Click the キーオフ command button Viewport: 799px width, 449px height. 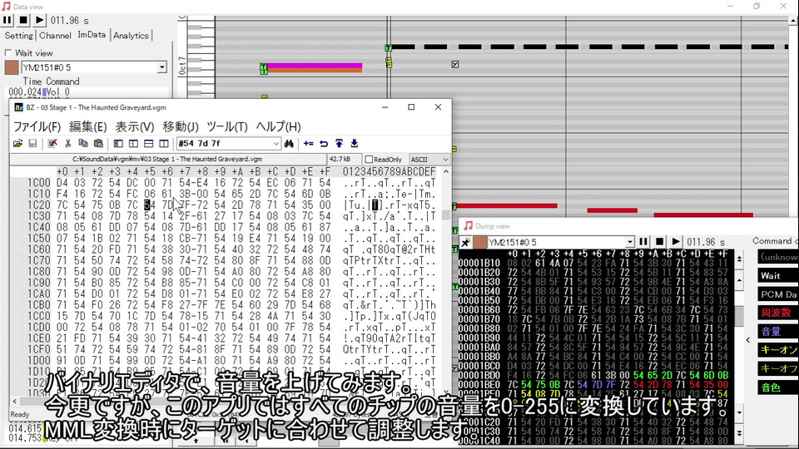[777, 368]
